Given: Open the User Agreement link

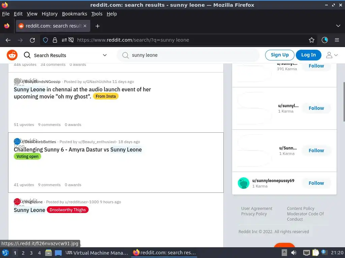Looking at the screenshot, I should point(256,208).
